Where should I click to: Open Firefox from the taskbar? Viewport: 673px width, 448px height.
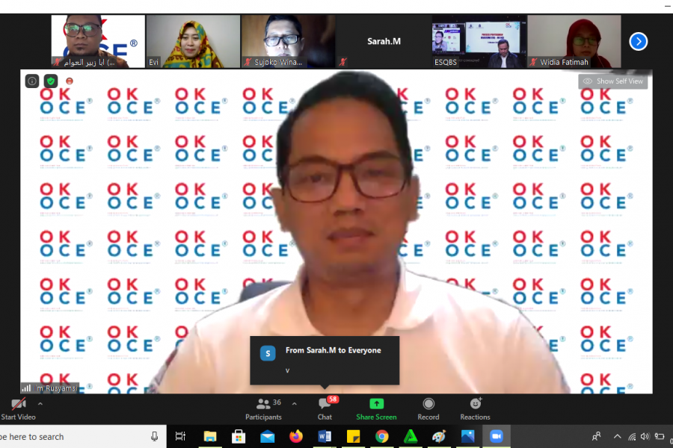[295, 437]
